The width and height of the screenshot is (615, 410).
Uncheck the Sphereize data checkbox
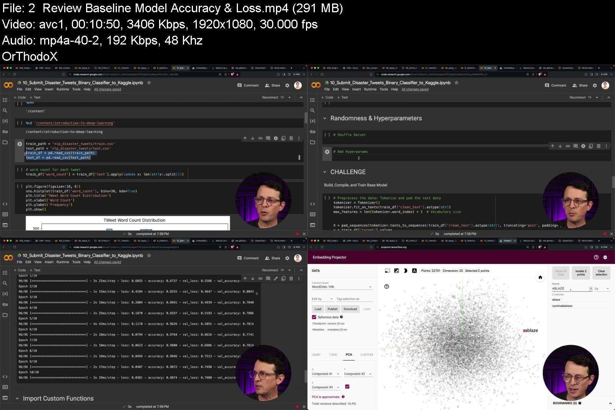coord(314,317)
